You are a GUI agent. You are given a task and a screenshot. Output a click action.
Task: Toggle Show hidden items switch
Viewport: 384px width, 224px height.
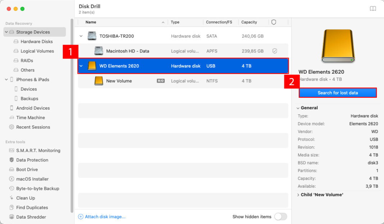(280, 216)
